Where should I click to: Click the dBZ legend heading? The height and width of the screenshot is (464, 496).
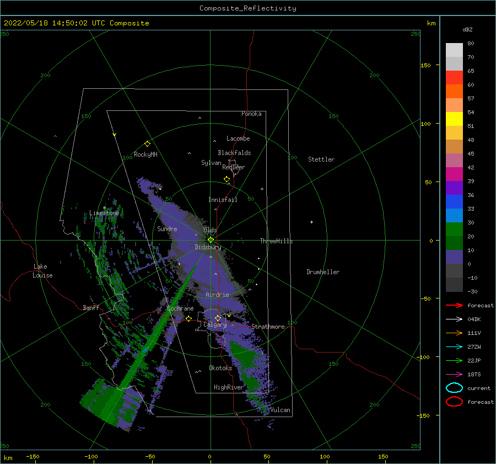[x=467, y=29]
